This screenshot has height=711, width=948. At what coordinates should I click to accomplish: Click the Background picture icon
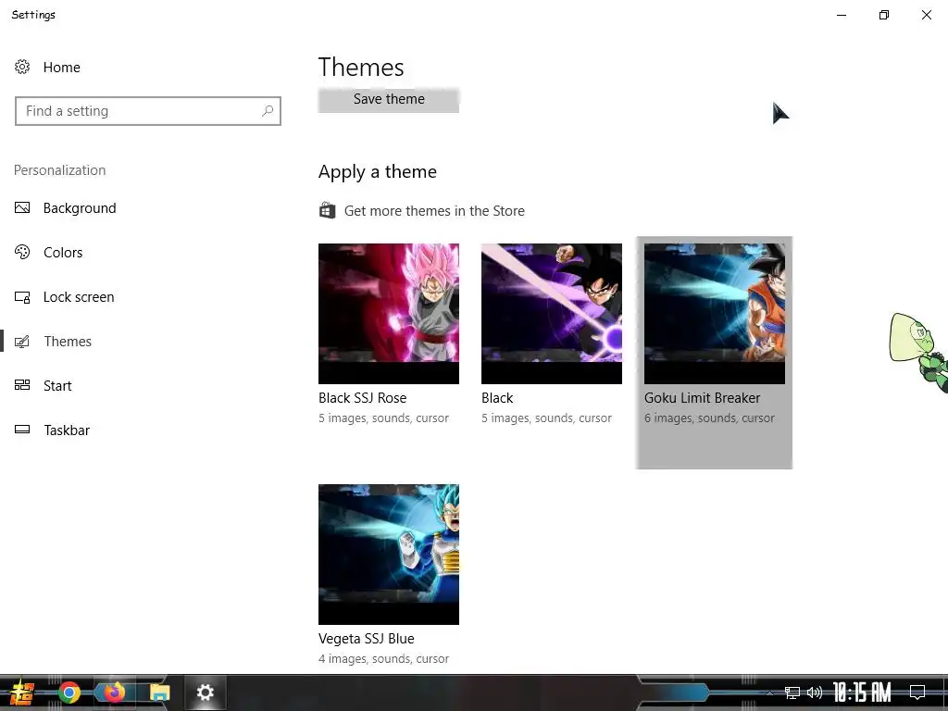click(x=22, y=208)
